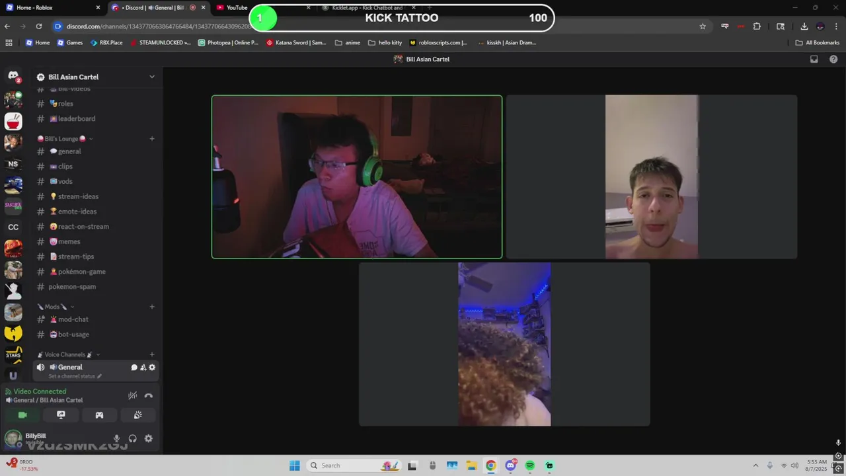Add channel to Voice Channels category
Viewport: 846px width, 476px height.
152,355
